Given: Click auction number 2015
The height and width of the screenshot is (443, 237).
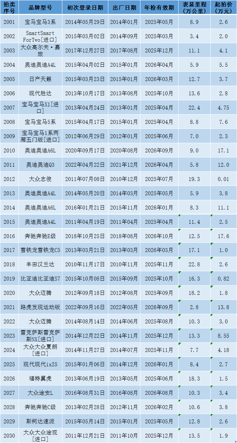Looking at the screenshot, I should click(x=9, y=222).
